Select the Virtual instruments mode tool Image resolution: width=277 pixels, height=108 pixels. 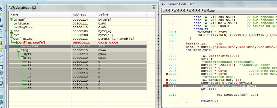click(1, 84)
